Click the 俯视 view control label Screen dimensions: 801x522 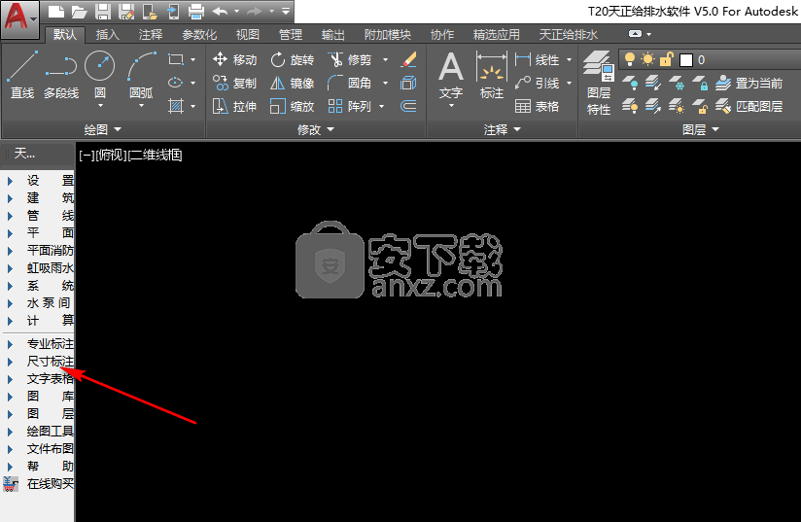(x=112, y=155)
